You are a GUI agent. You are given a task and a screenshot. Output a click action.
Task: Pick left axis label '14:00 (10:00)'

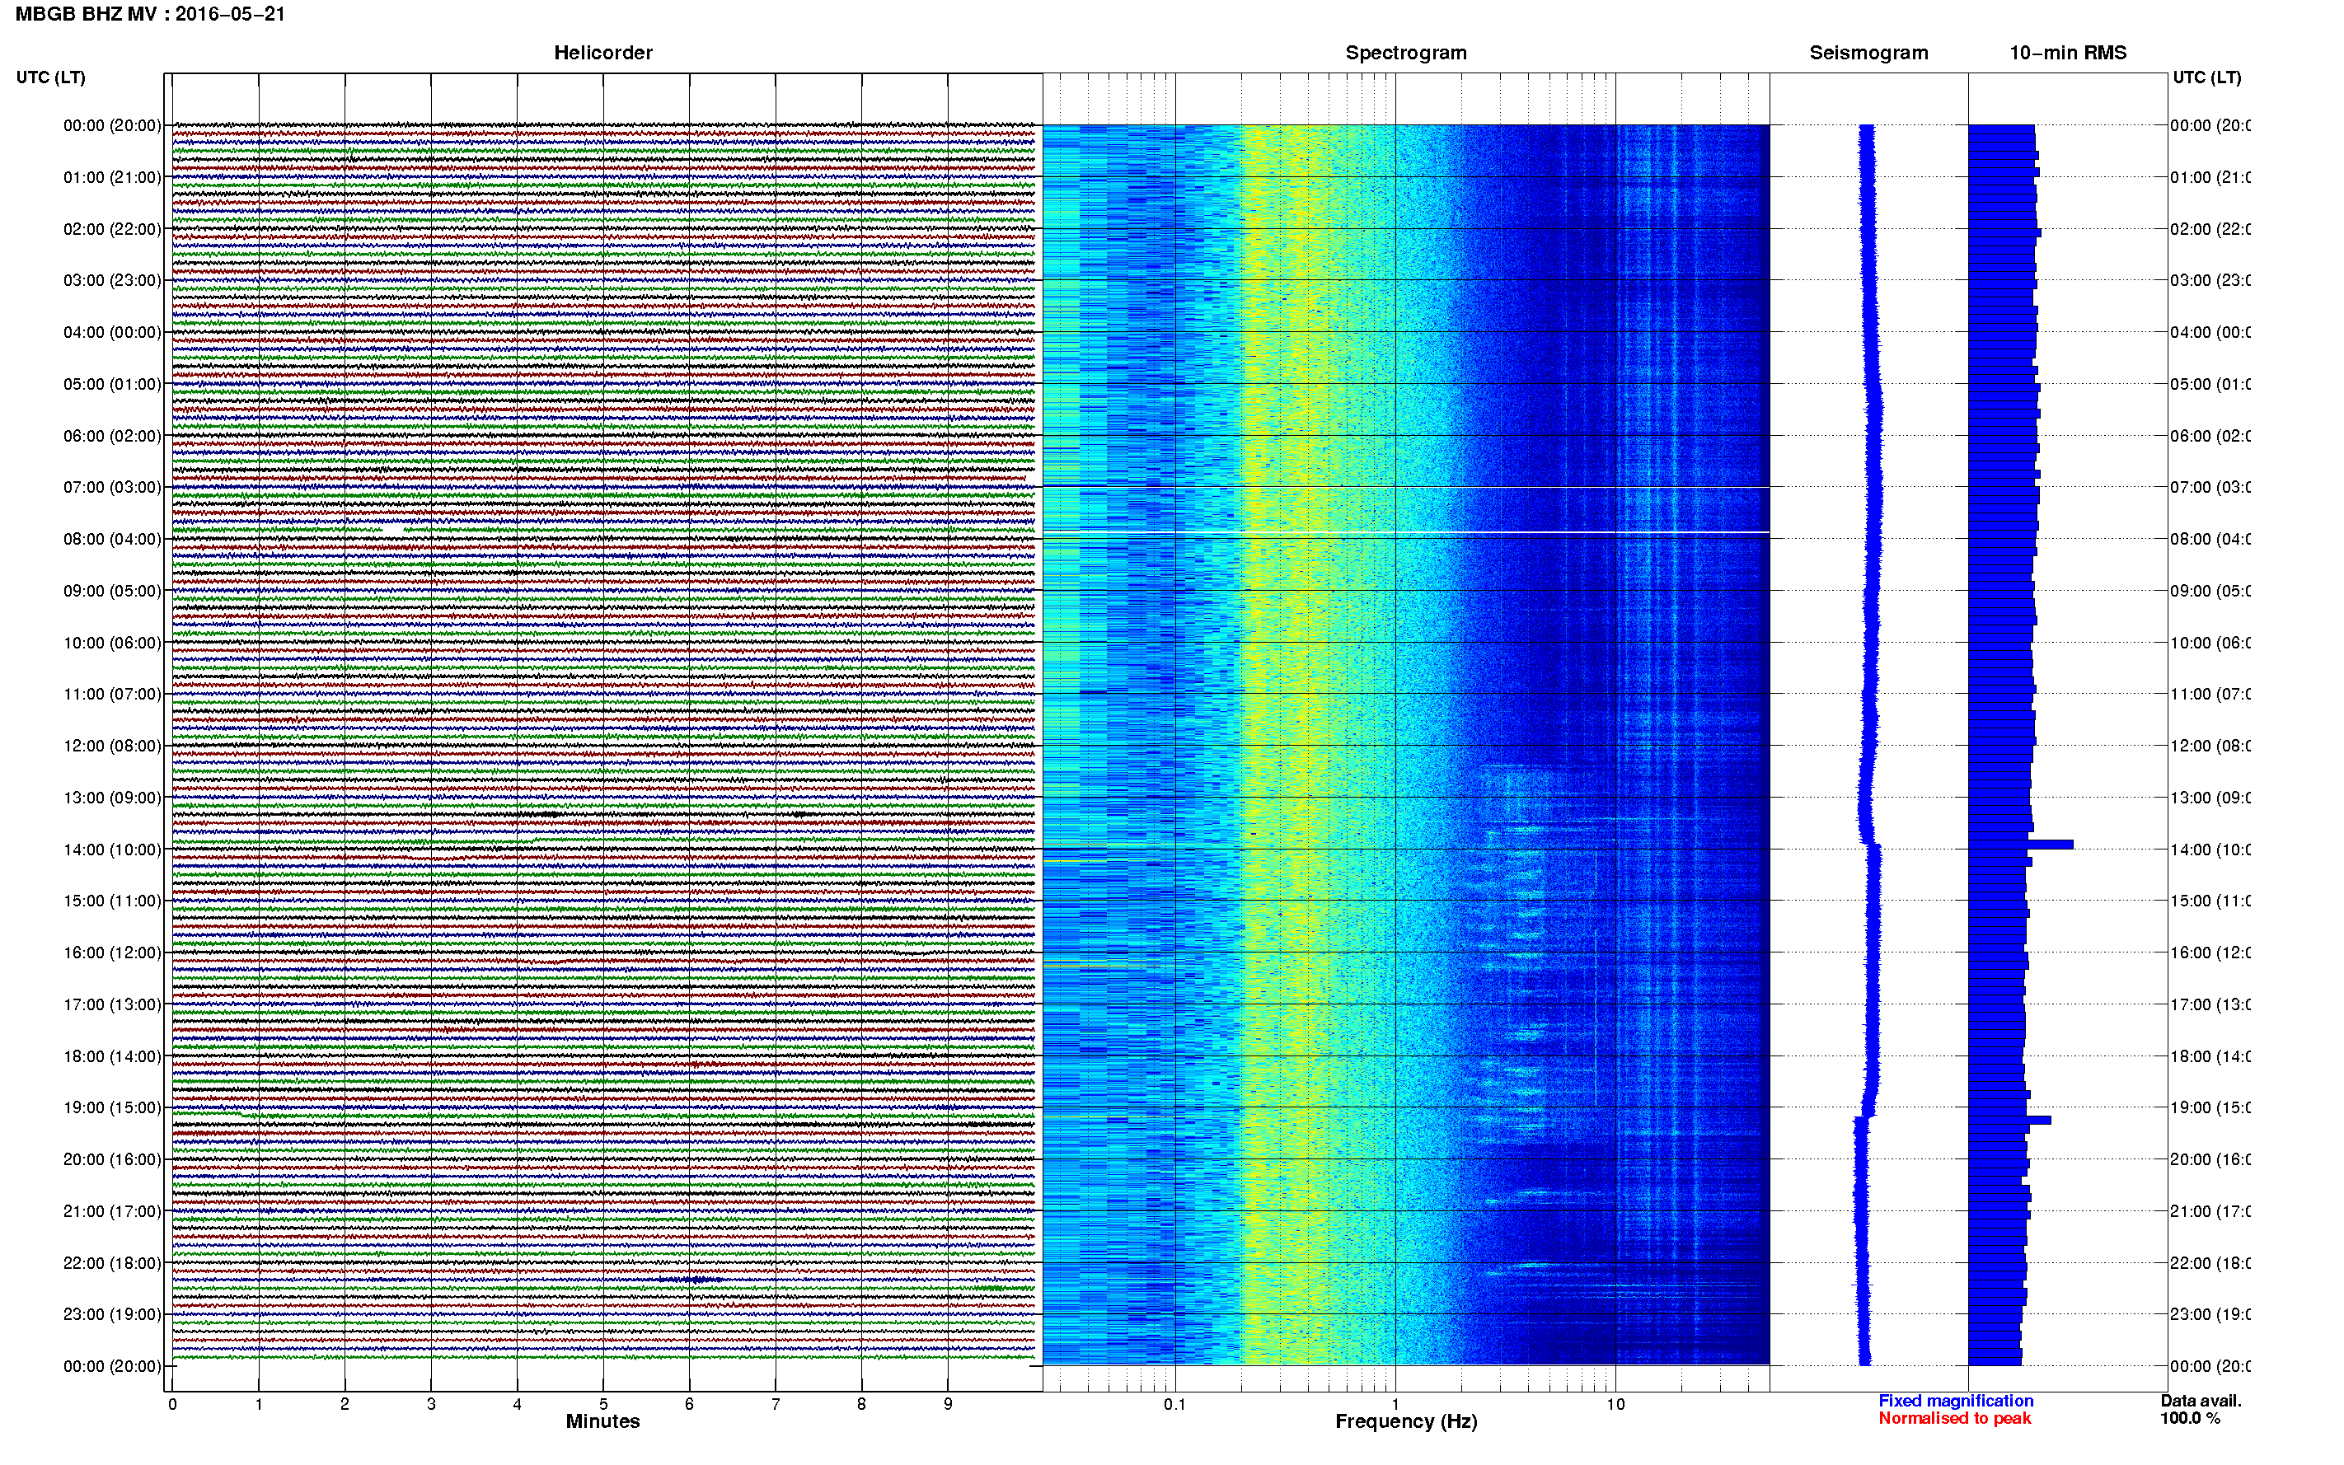point(112,850)
